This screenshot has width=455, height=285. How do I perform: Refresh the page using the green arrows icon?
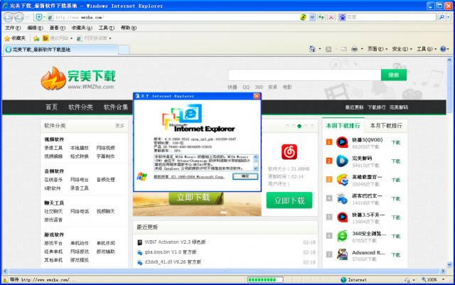click(x=321, y=18)
